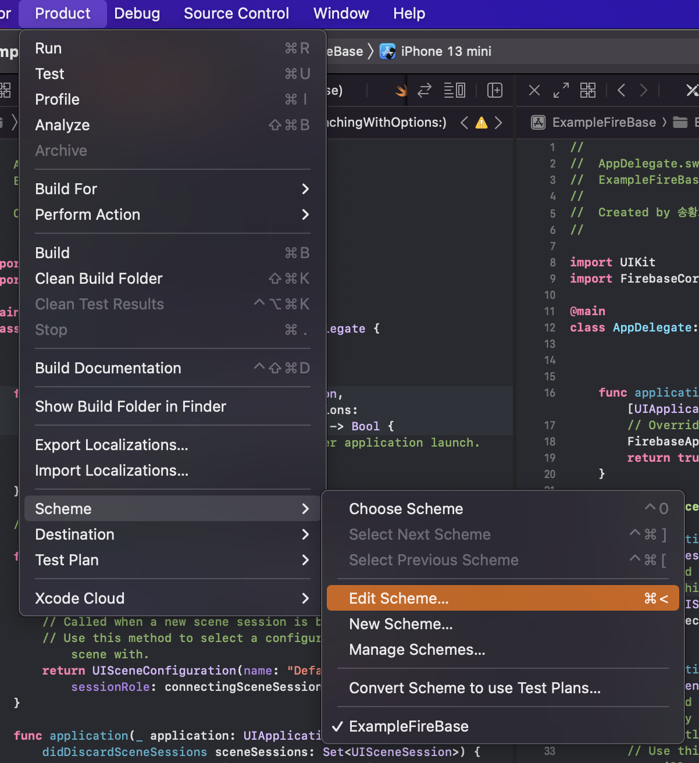Select the iPhone 13 mini destination
The height and width of the screenshot is (763, 699).
pos(446,51)
